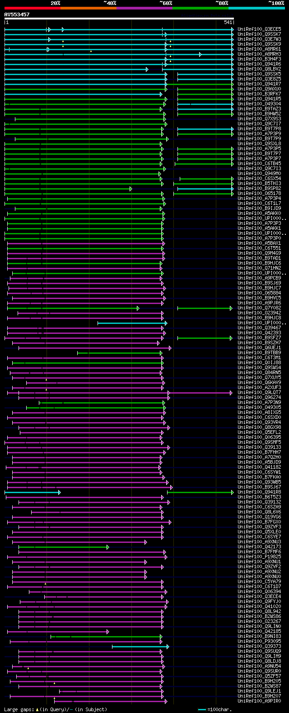Viewport: 289px width, 713px height.
Task: Open hit UniRef100_Q8LBV2
Action: [x=259, y=69]
